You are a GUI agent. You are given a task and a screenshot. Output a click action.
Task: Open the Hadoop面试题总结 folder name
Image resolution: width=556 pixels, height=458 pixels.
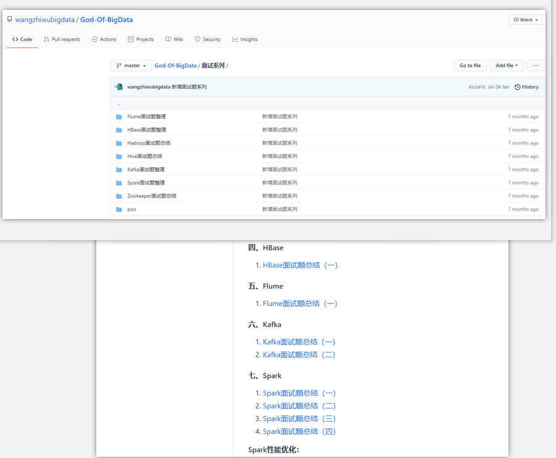pos(149,143)
